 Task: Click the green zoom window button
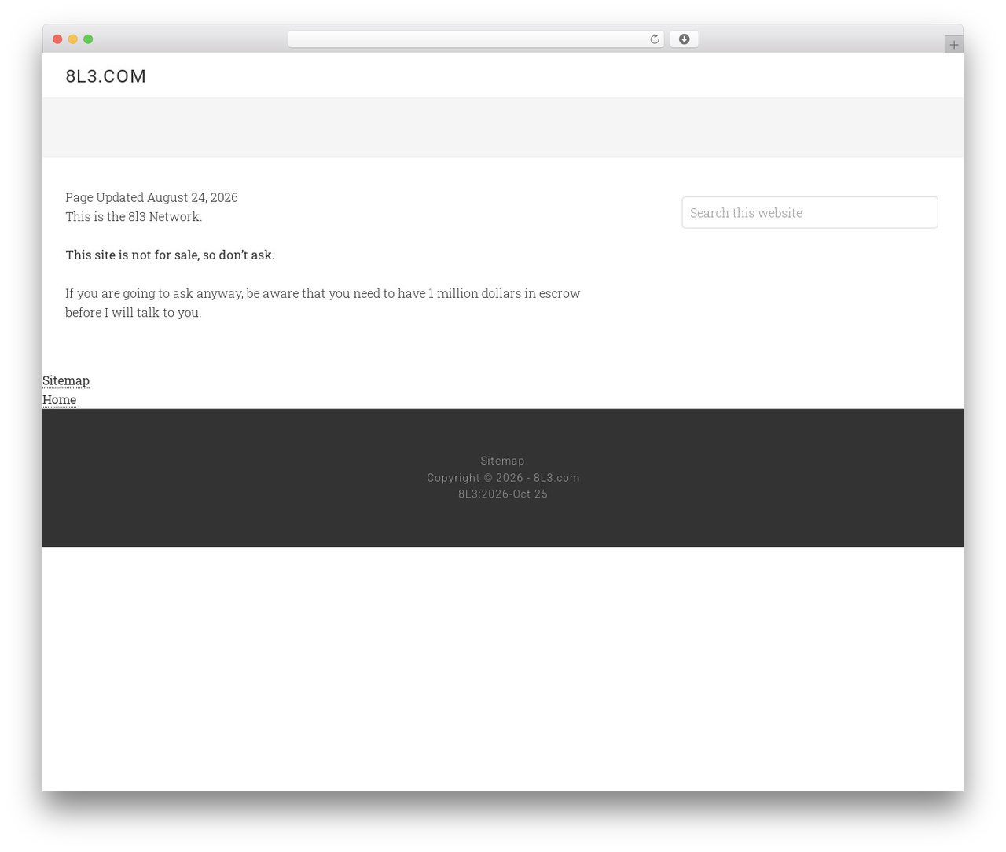click(x=88, y=39)
